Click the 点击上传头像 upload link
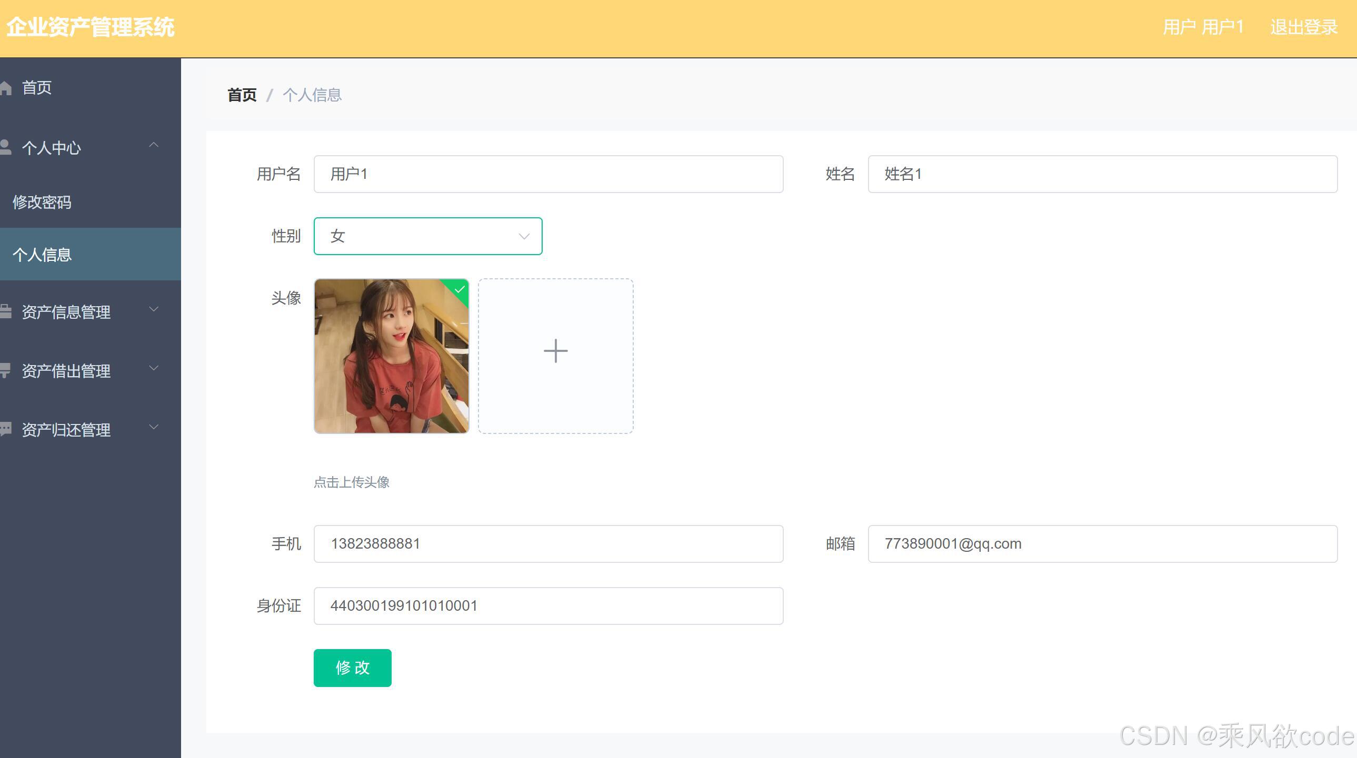This screenshot has height=758, width=1357. point(352,482)
